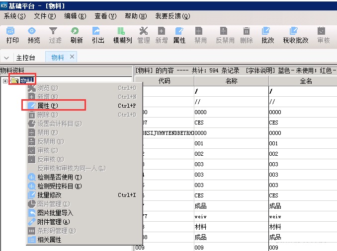Expand the 物料 tree node
Screen dimensions: 337x251
coord(5,80)
